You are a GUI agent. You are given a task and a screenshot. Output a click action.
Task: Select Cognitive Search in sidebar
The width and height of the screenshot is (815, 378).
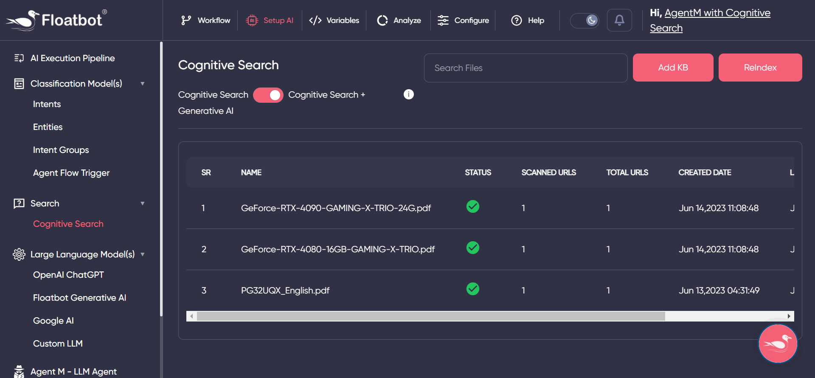[x=68, y=224]
